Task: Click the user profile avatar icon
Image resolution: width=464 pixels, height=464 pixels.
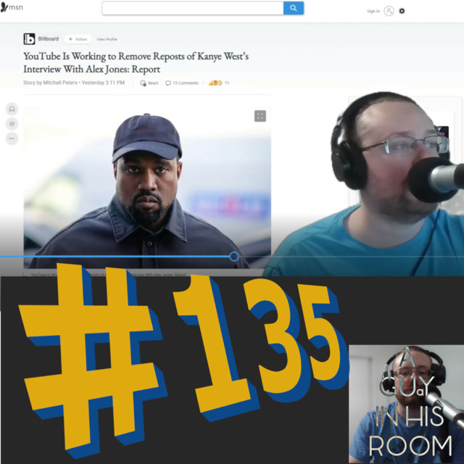Action: click(389, 11)
